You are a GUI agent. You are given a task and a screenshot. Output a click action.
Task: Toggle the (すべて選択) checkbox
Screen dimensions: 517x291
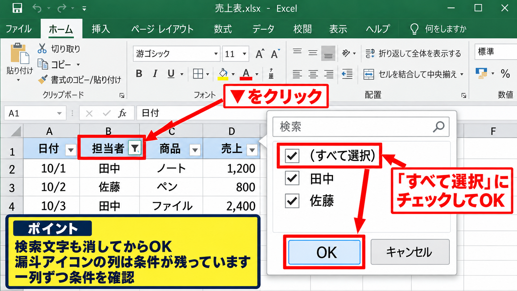coord(292,156)
